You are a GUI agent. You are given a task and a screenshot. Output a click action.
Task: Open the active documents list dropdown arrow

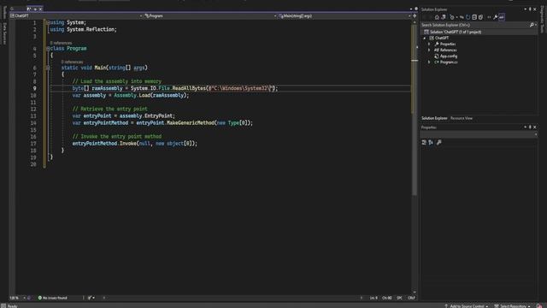(411, 9)
